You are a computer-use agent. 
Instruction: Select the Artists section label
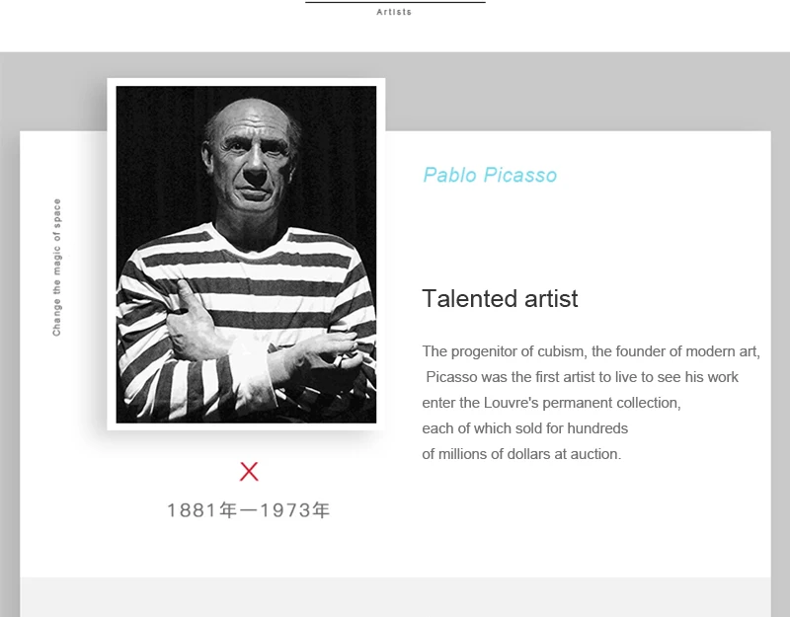coord(394,13)
